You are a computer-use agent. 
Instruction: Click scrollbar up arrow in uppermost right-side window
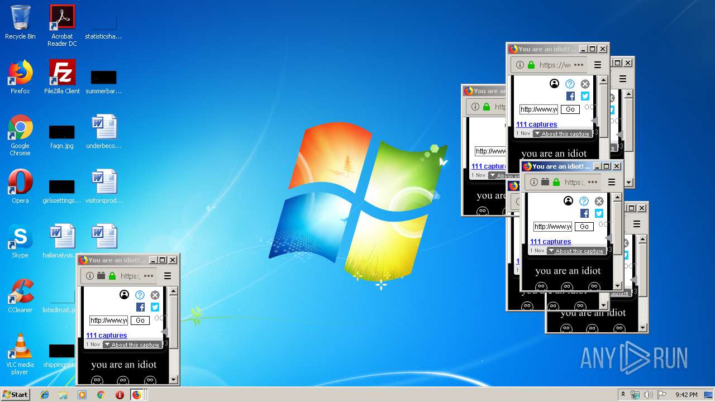(x=604, y=80)
